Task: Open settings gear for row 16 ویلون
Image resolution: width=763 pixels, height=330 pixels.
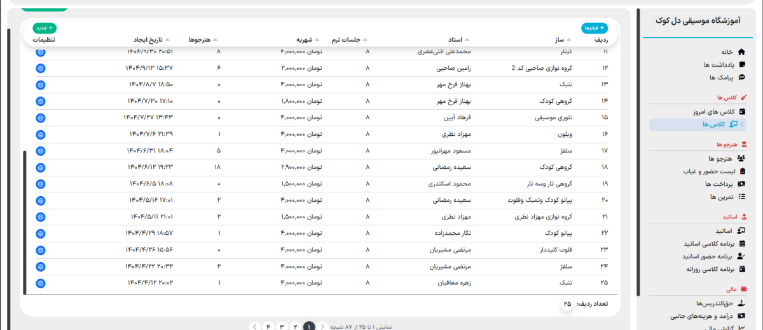Action: pos(41,134)
